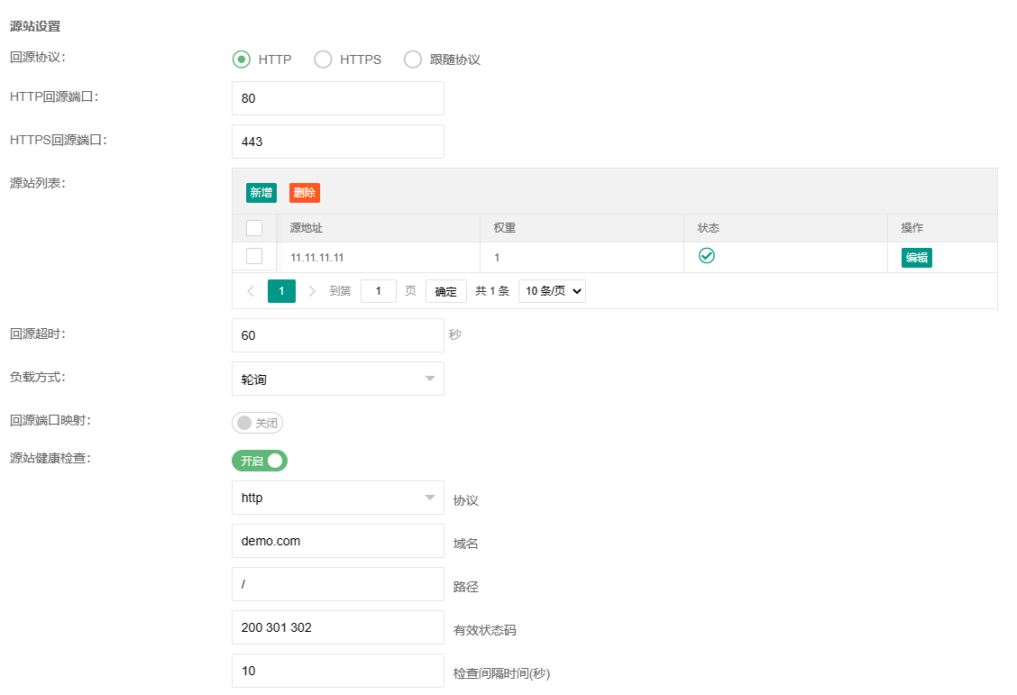
Task: Click the HTTP回源端口 input field
Action: pyautogui.click(x=337, y=98)
